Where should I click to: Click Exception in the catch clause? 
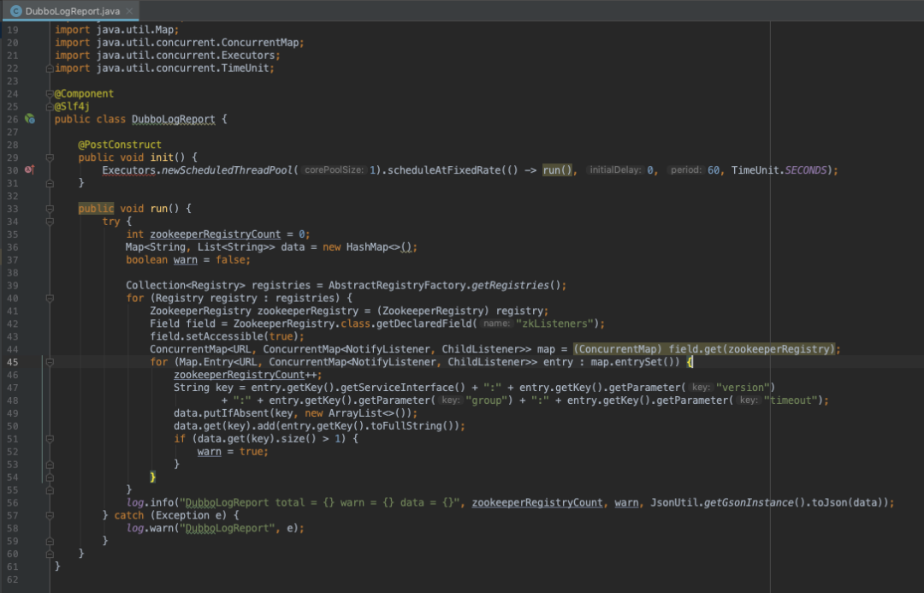coord(182,515)
